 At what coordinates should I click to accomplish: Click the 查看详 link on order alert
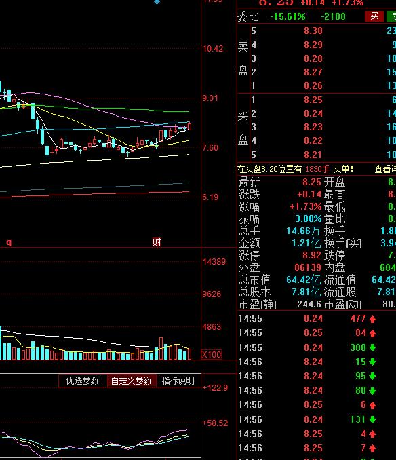385,169
